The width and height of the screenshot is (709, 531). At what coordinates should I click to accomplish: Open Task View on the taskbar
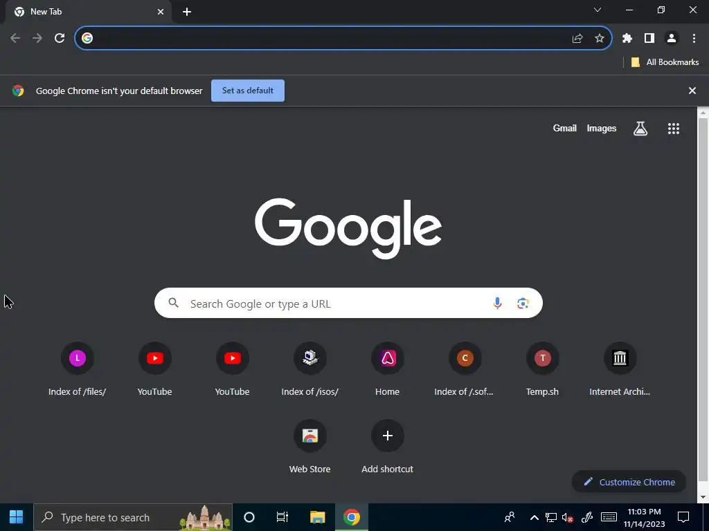282,517
